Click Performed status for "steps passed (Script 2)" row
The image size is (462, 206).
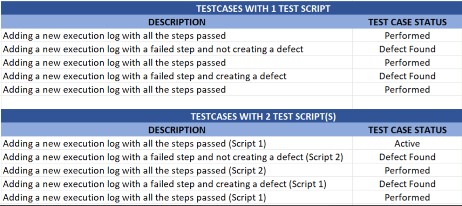(x=407, y=170)
